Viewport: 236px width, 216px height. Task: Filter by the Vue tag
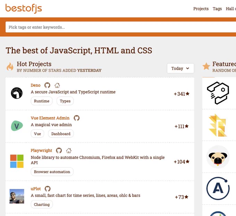click(37, 133)
